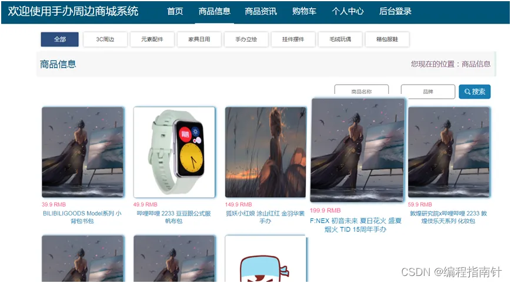
Task: Click the BILIBILIGOODS Model系列 小背包书包 title
Action: tap(82, 217)
